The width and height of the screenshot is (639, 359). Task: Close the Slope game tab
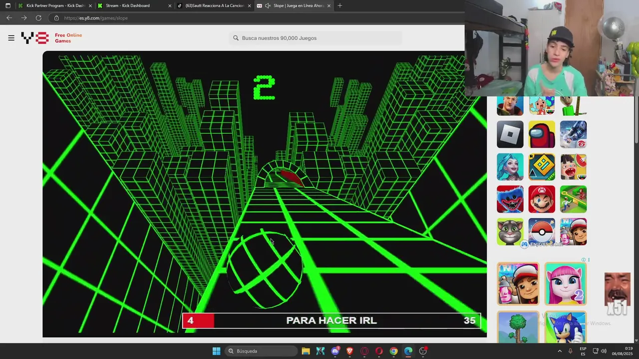(x=328, y=6)
